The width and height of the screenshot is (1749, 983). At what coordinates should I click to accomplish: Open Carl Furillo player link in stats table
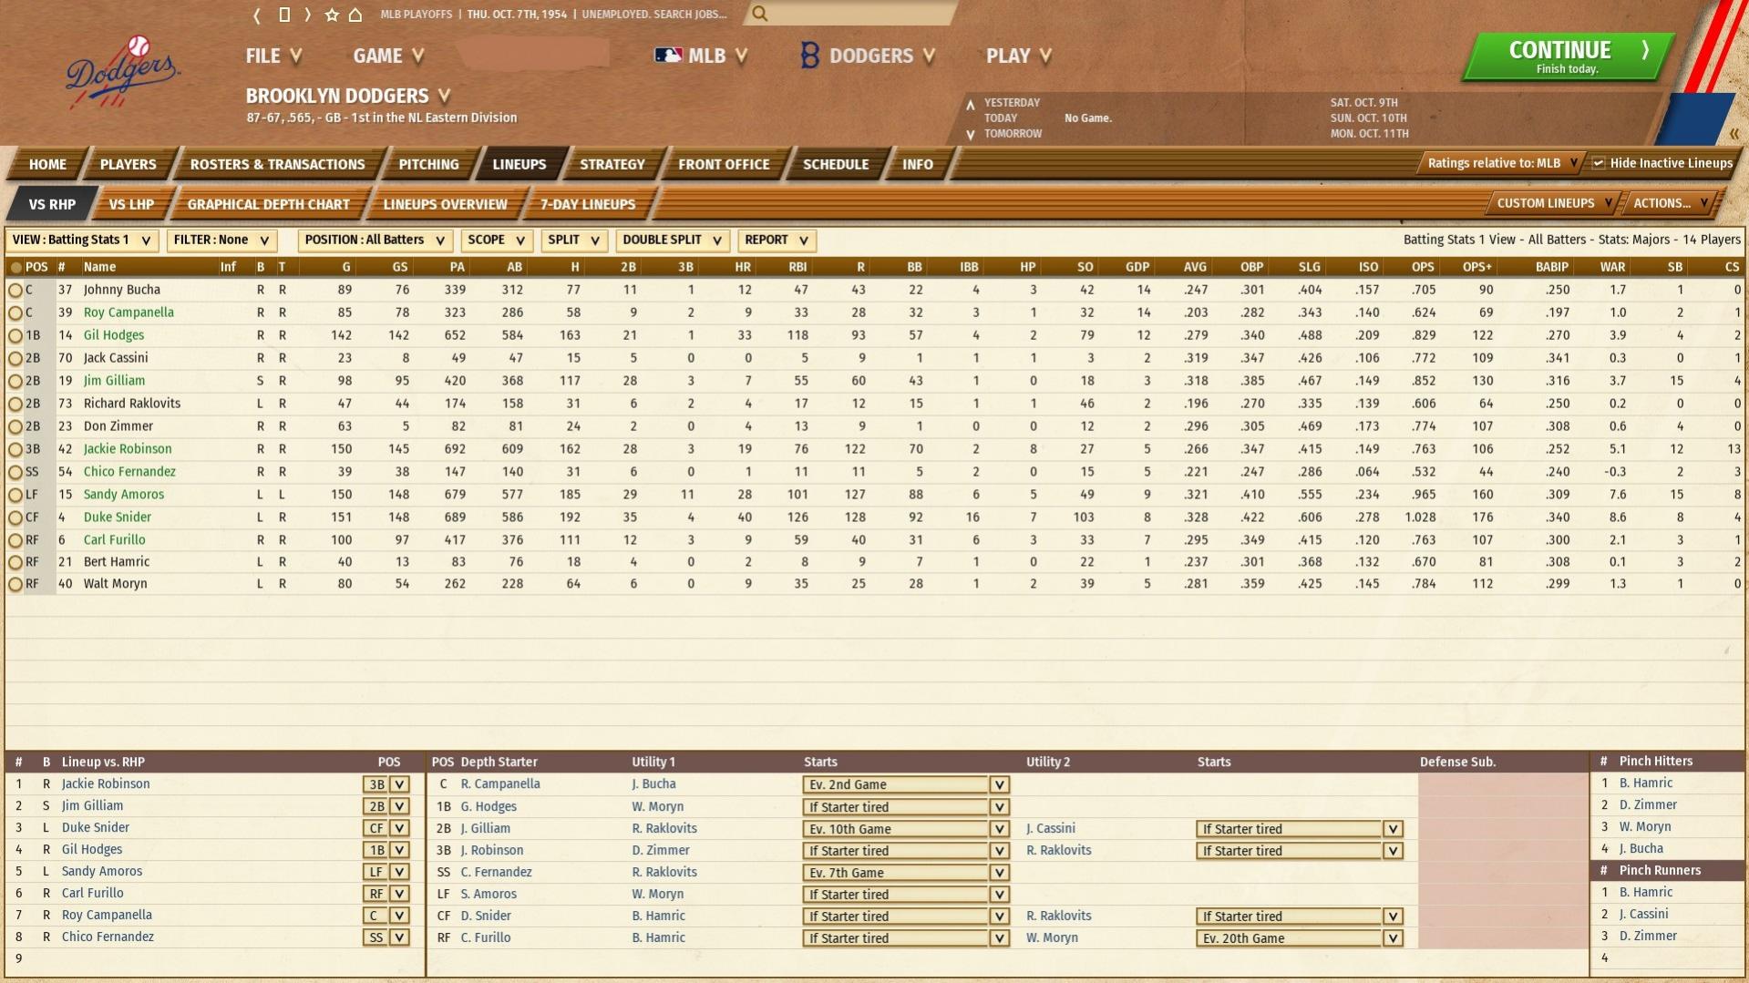(114, 540)
